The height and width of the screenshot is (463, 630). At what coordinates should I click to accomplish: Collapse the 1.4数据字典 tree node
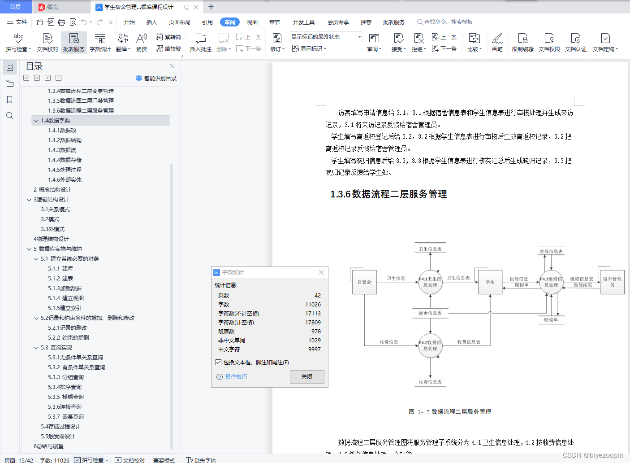point(37,120)
